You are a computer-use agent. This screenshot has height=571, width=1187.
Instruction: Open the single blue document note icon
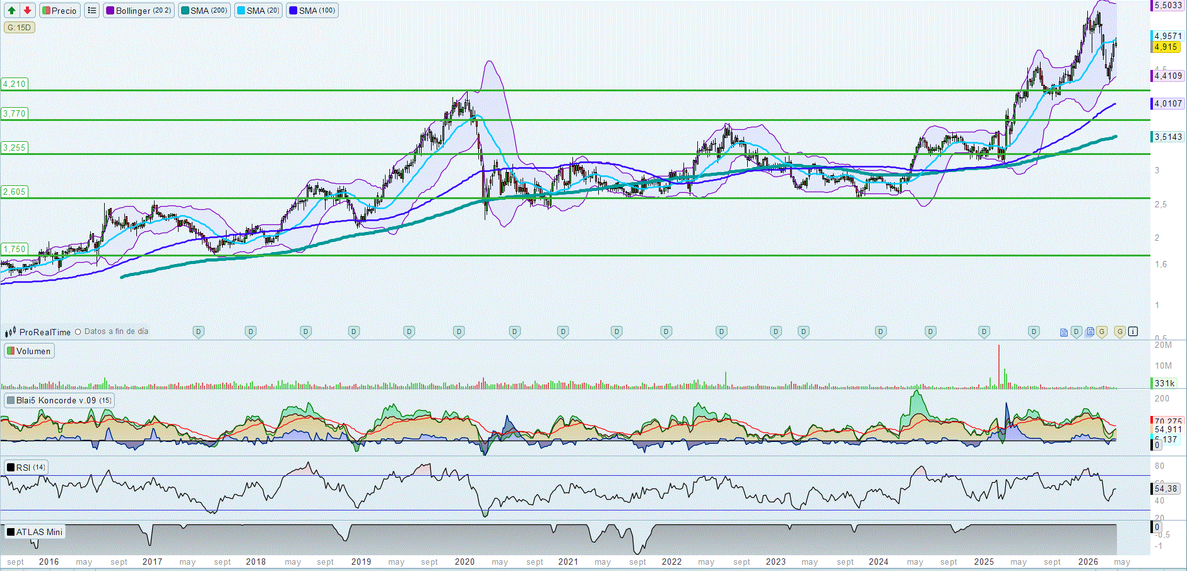coord(1064,332)
